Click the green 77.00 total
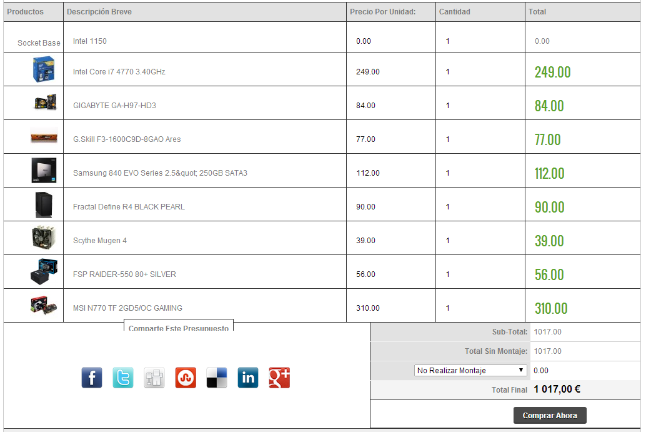 coord(547,140)
